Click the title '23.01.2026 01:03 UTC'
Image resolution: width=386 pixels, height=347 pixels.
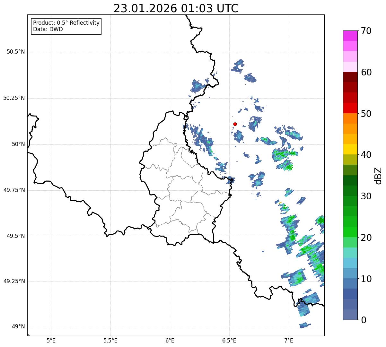click(176, 8)
